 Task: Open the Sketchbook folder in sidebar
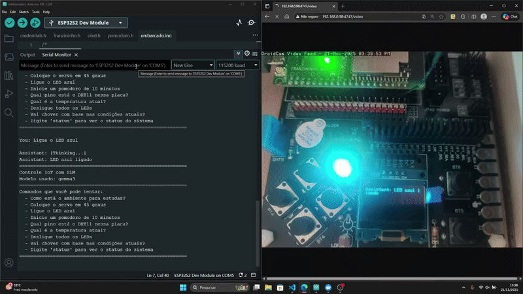click(x=9, y=39)
